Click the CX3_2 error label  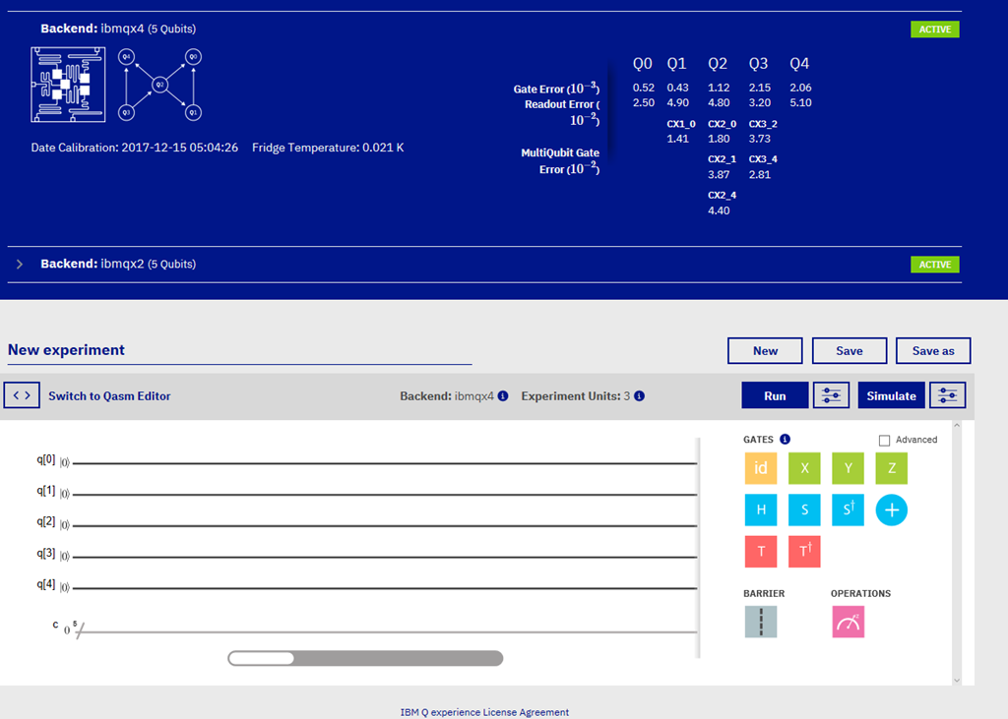763,124
